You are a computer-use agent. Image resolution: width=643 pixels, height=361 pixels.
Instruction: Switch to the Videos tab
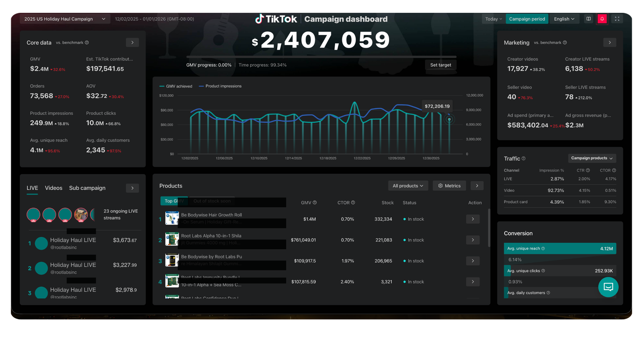click(53, 188)
